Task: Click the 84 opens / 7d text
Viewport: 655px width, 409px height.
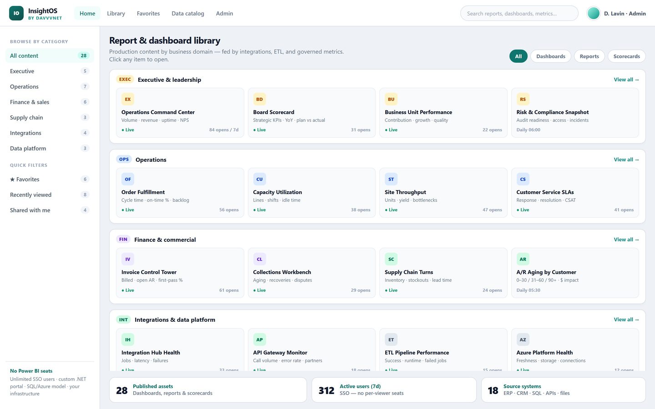Action: (224, 130)
